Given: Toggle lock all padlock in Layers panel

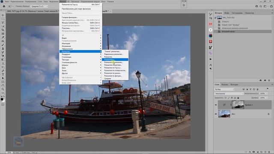Looking at the screenshot, I should (238, 98).
